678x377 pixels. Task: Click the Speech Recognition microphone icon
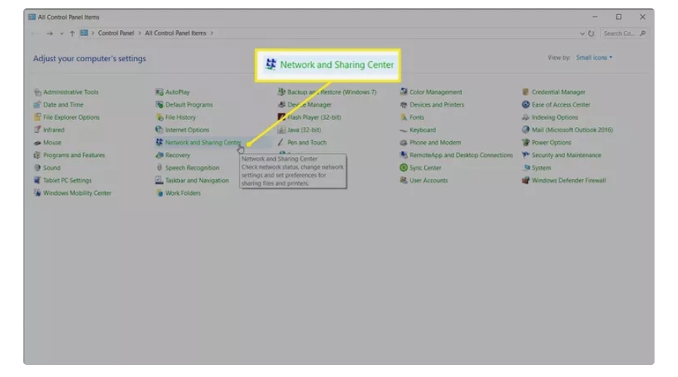[159, 168]
